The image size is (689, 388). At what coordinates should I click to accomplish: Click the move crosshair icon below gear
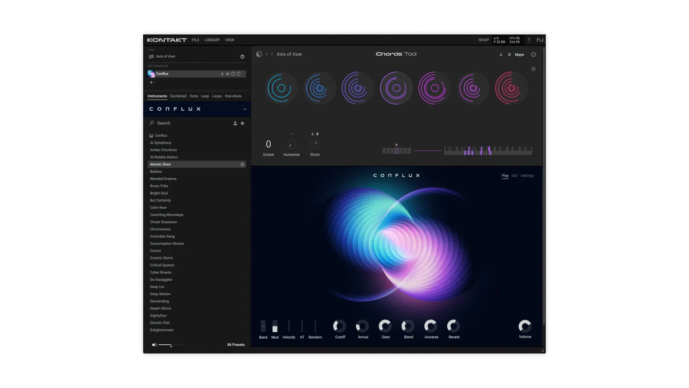pos(533,69)
